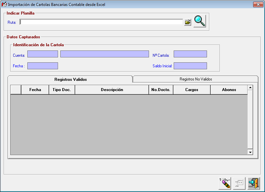Screen dimensions: 265x192
Task: Click the Fecha : label beside field
Action: click(x=19, y=66)
